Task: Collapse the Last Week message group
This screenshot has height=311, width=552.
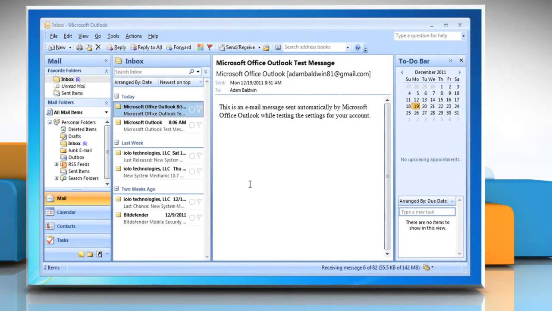Action: coord(116,143)
